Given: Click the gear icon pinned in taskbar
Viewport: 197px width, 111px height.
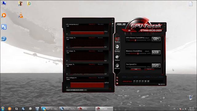Looking at the screenshot, I should [x=16, y=109].
